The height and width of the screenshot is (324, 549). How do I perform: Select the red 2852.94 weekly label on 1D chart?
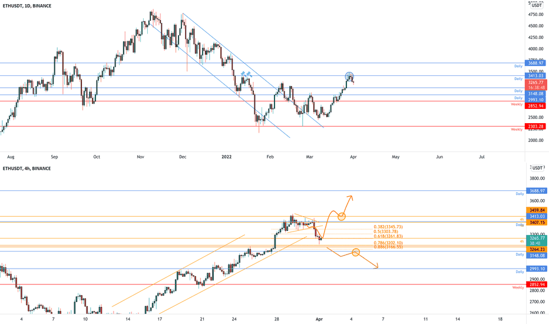click(535, 106)
